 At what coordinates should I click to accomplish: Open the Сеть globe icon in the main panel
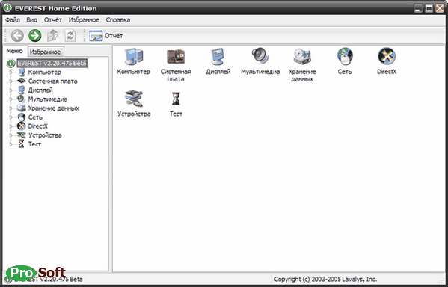tap(345, 56)
